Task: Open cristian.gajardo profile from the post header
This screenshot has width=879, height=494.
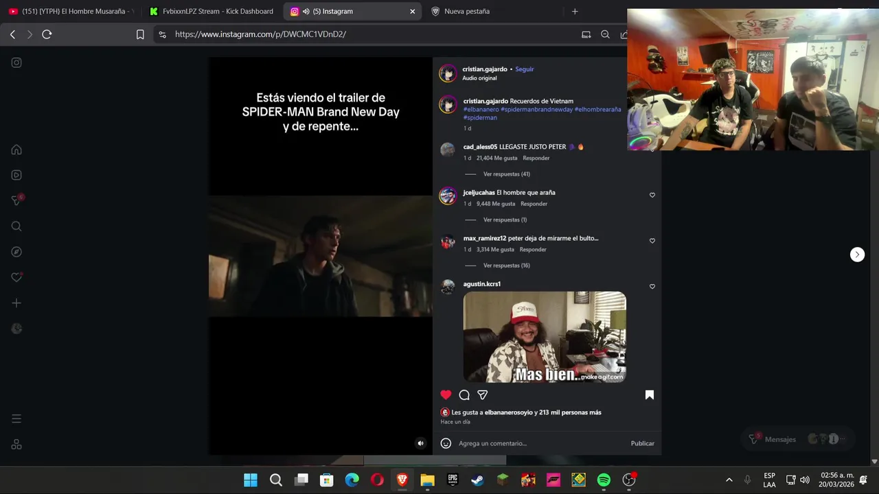Action: [x=485, y=69]
